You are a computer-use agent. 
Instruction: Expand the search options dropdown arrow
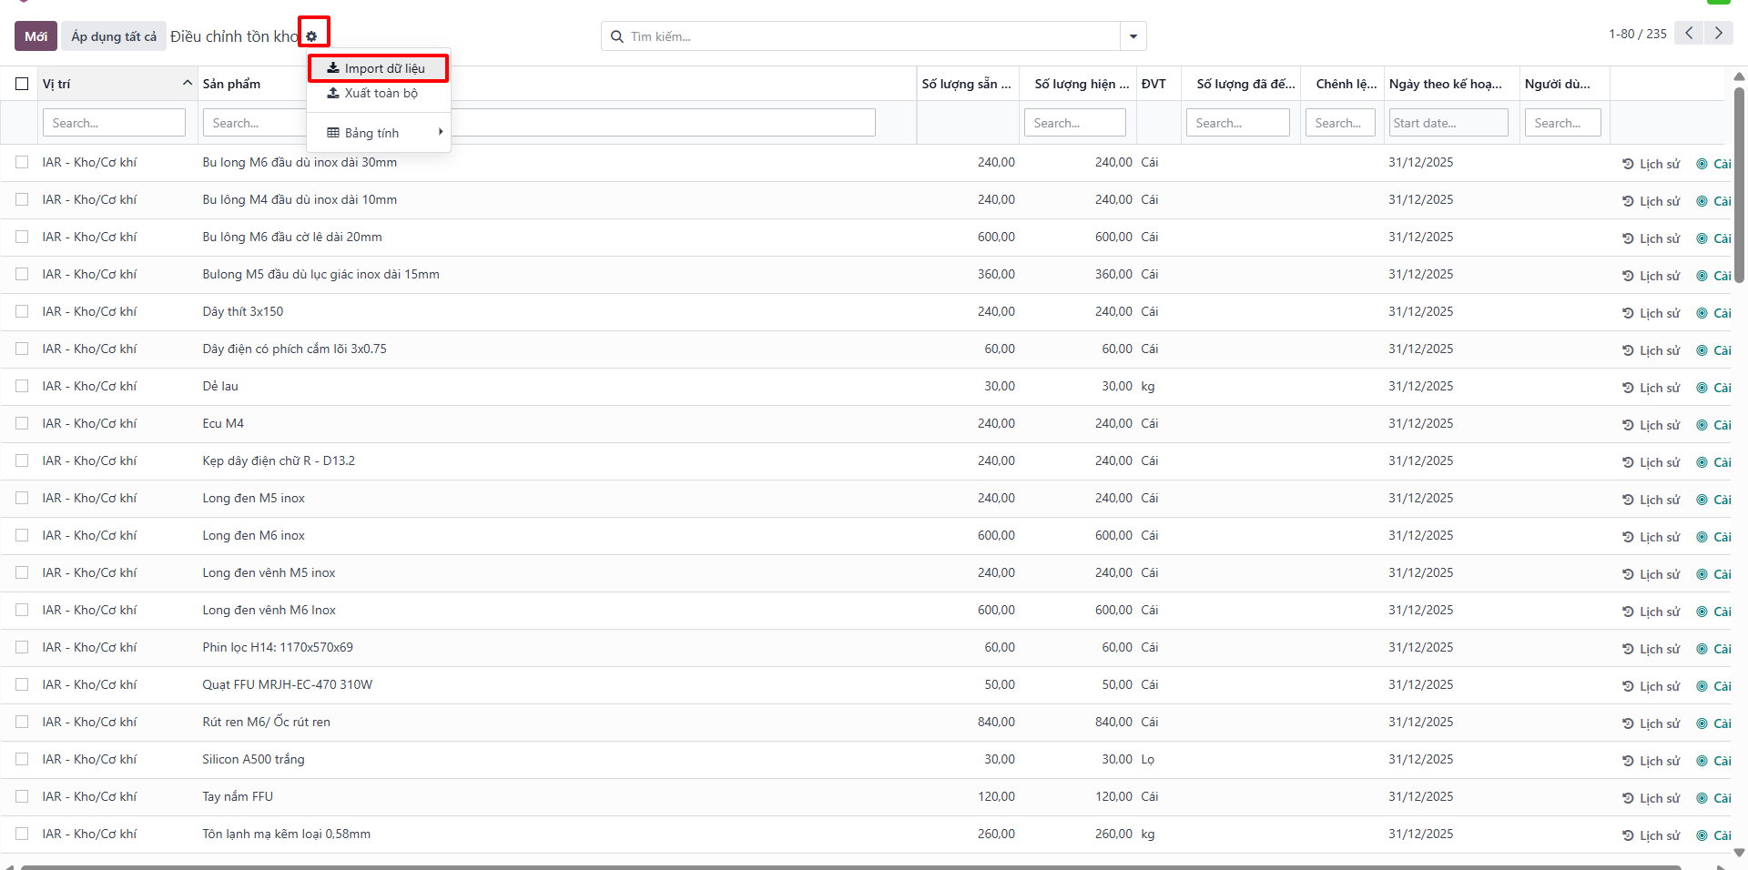[x=1133, y=36]
